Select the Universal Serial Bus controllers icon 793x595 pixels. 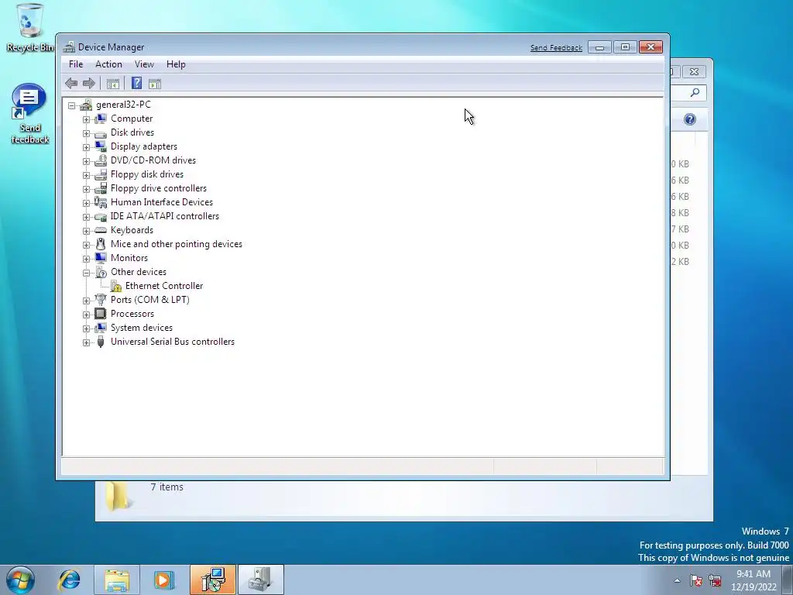click(101, 342)
